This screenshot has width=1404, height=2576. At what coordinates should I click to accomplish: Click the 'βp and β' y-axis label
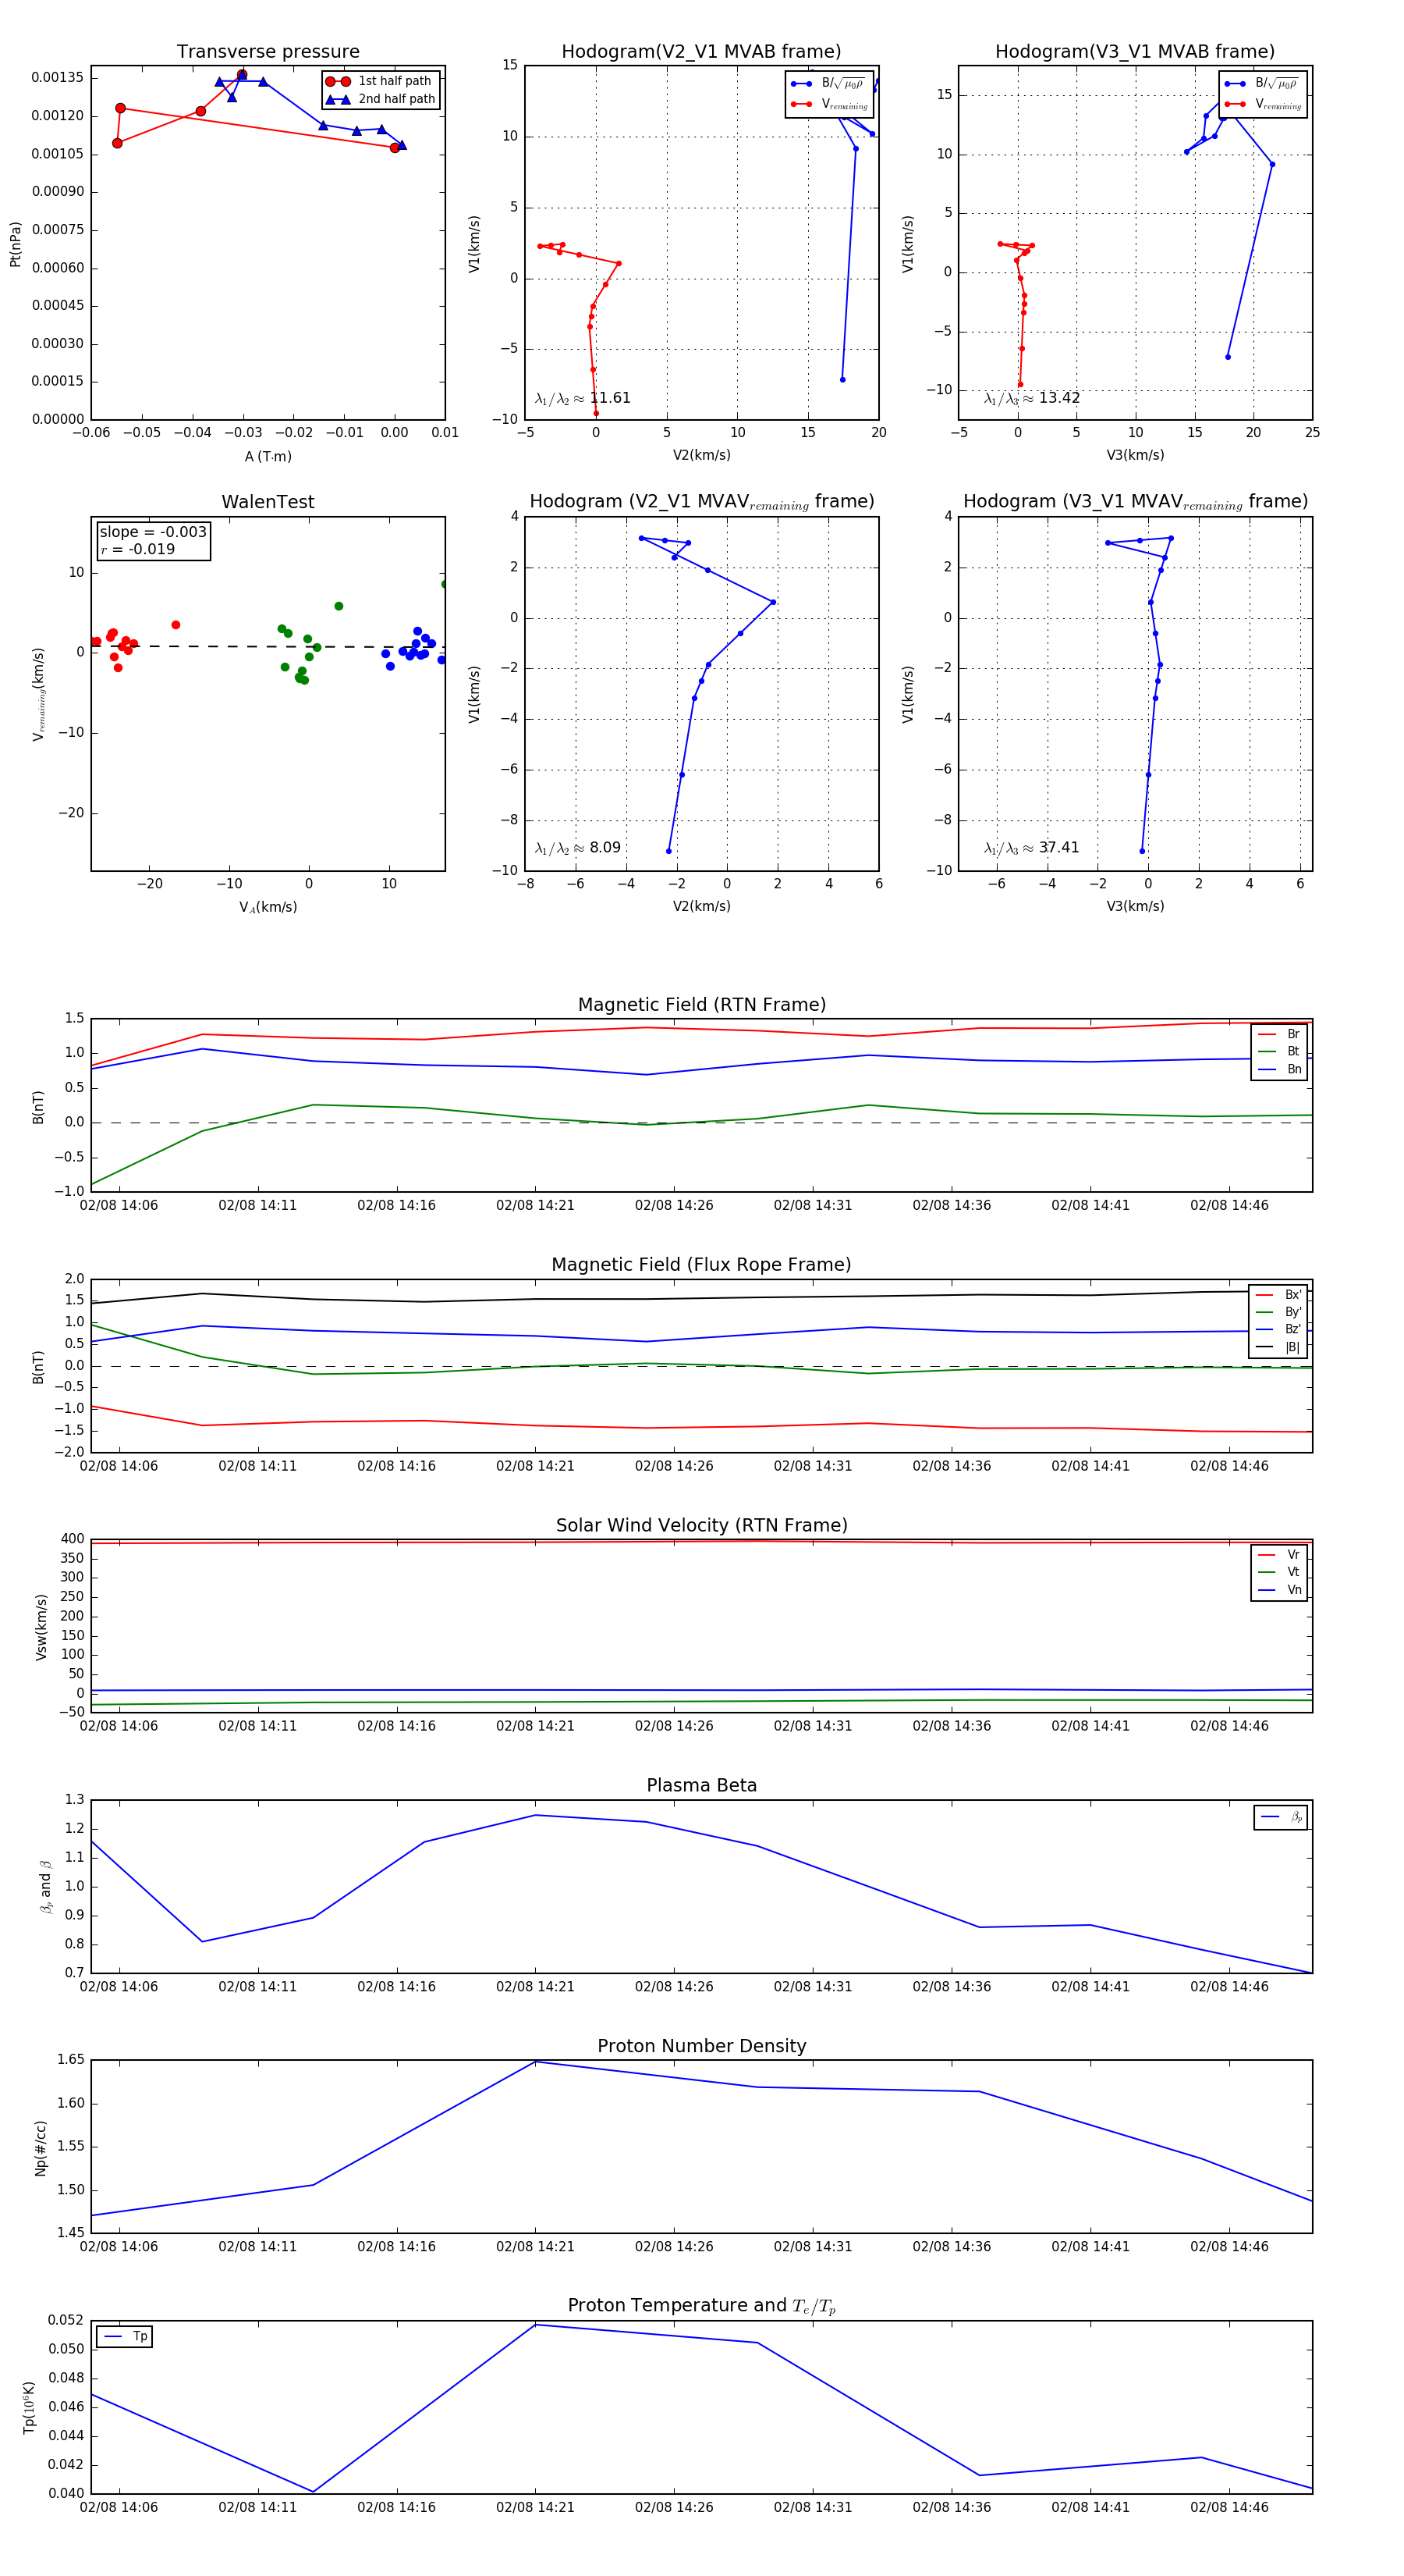pyautogui.click(x=45, y=1887)
